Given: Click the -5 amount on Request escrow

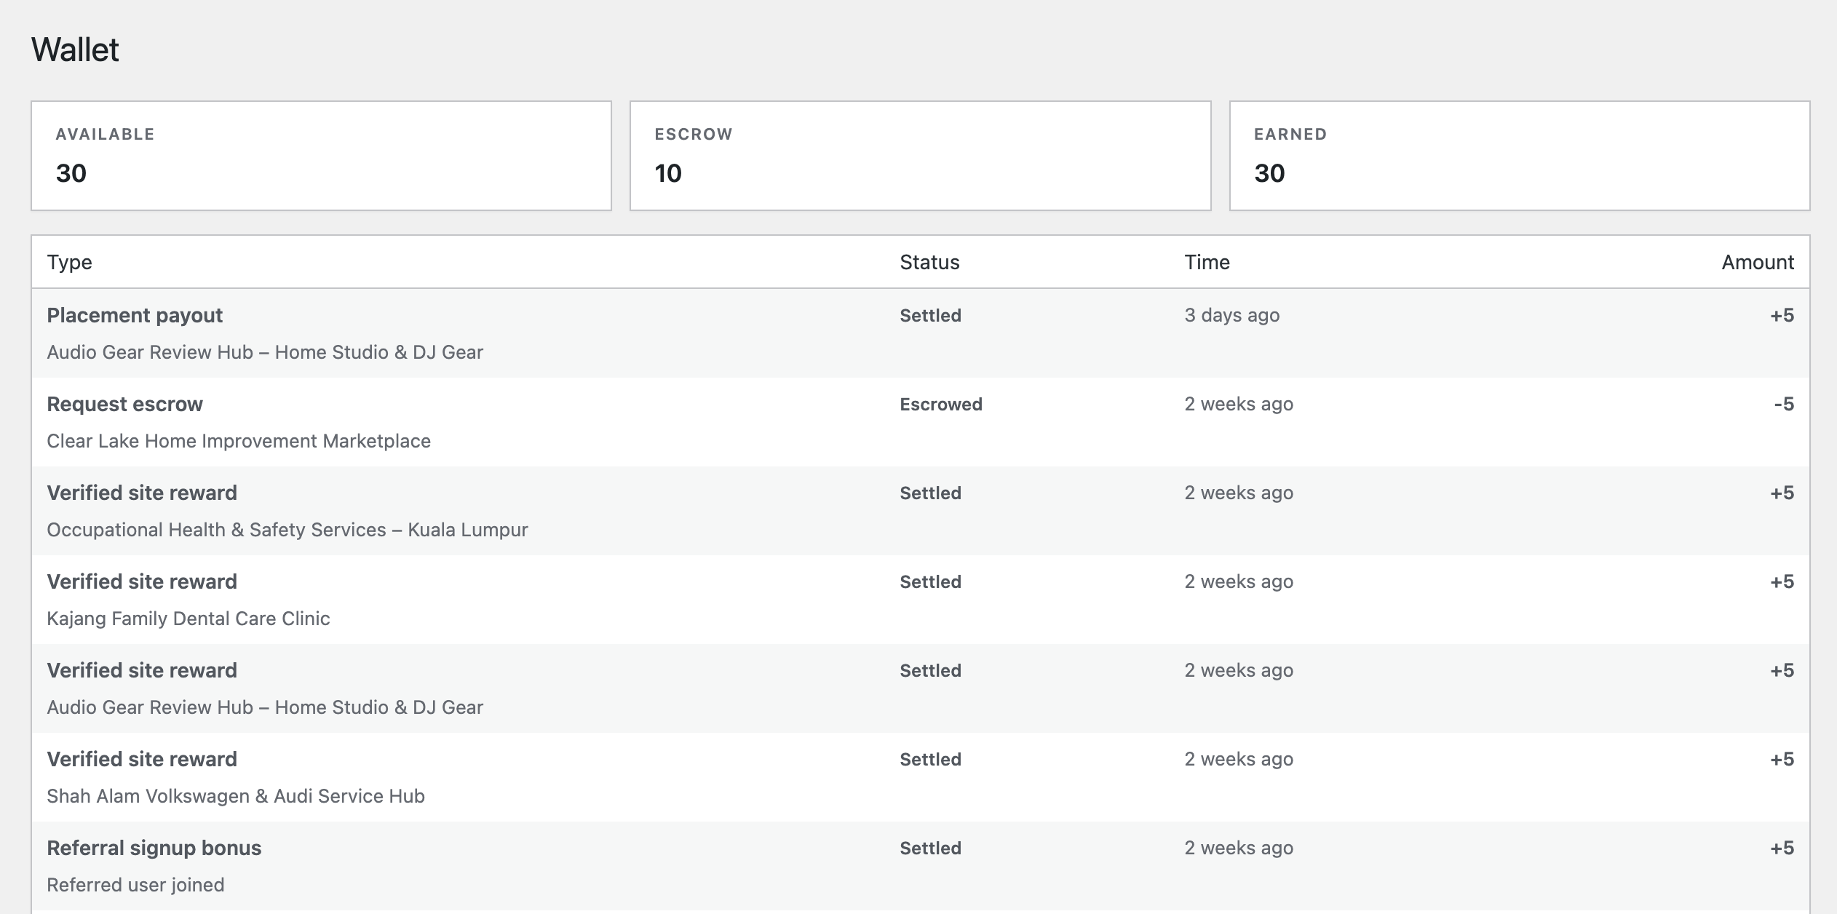Looking at the screenshot, I should pyautogui.click(x=1784, y=404).
